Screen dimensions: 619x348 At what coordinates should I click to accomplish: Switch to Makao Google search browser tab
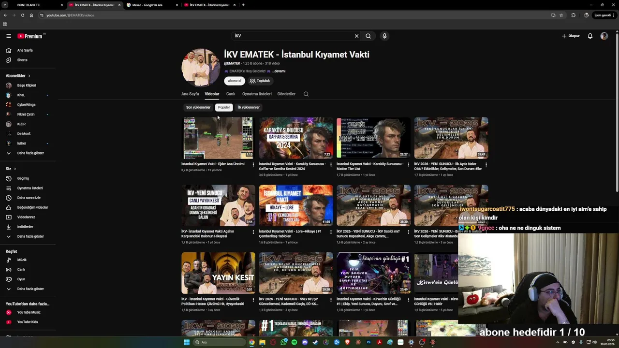(151, 5)
